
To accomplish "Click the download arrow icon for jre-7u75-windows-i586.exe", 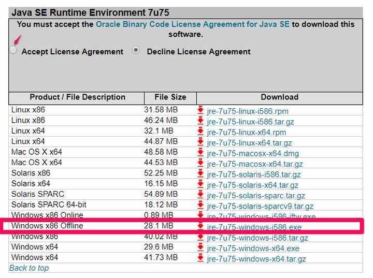I will [200, 227].
